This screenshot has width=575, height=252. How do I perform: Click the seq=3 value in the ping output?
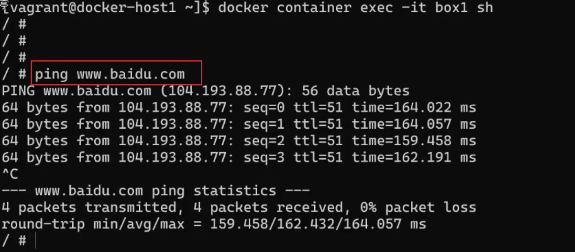pos(264,158)
